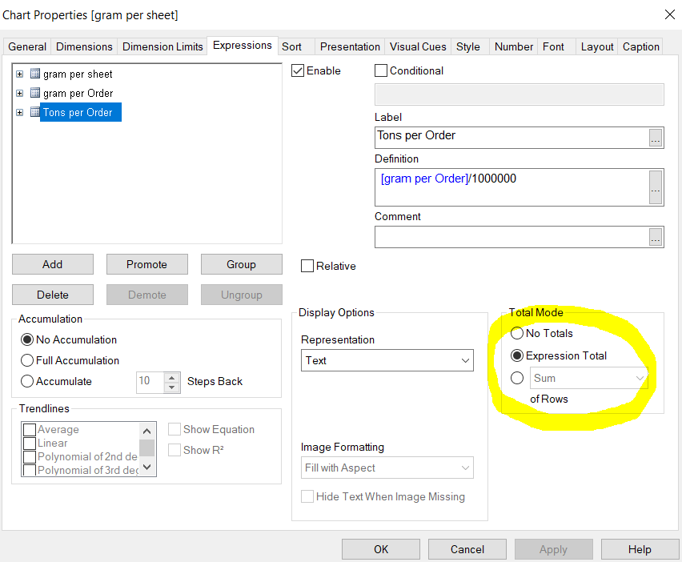The image size is (682, 562).
Task: Open the Definition edit expression ellipsis button
Action: point(656,187)
